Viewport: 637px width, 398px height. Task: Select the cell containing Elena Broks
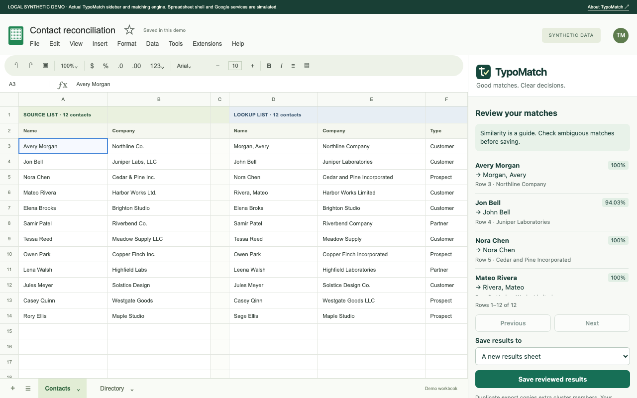tap(273, 208)
